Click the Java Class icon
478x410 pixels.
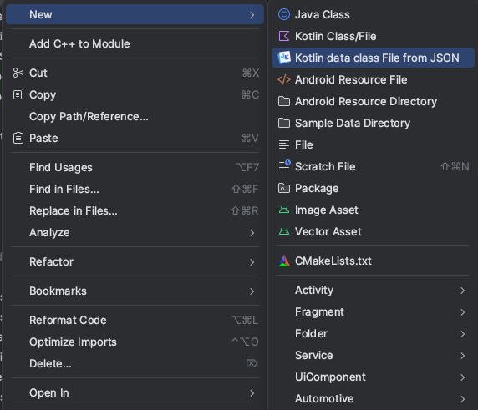click(x=284, y=15)
